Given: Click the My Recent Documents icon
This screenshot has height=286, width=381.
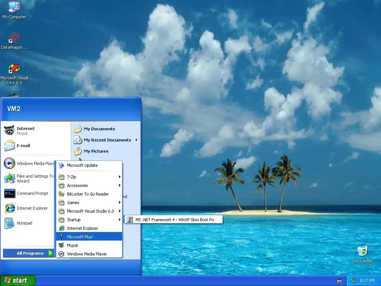Looking at the screenshot, I should (x=78, y=140).
